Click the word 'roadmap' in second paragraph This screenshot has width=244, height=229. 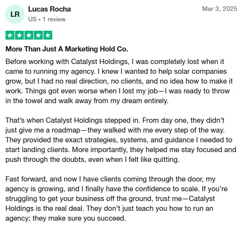tap(66, 130)
